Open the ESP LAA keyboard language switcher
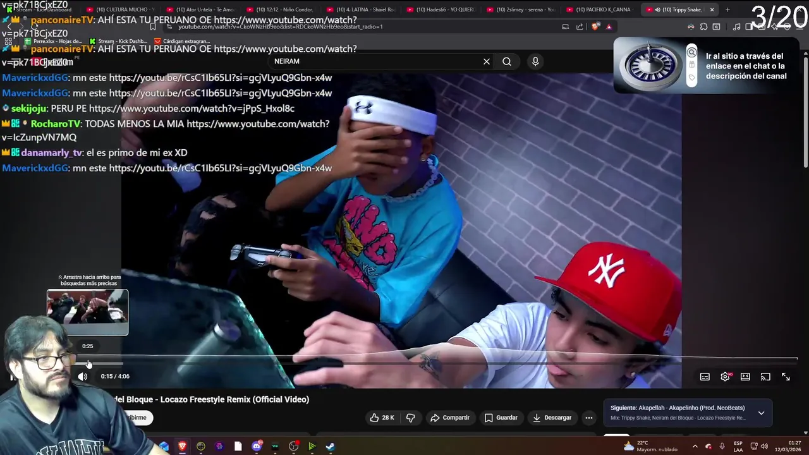The width and height of the screenshot is (809, 455). pyautogui.click(x=738, y=446)
